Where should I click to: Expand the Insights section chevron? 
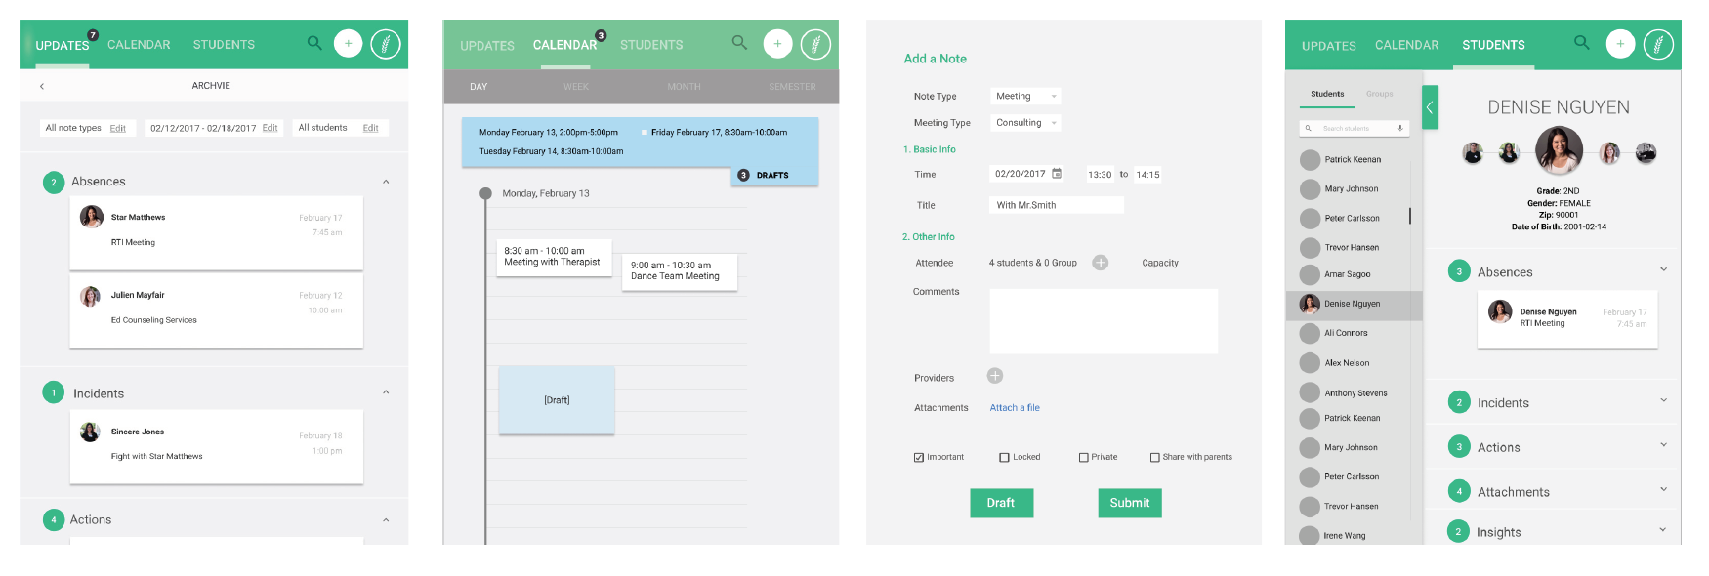[1663, 530]
